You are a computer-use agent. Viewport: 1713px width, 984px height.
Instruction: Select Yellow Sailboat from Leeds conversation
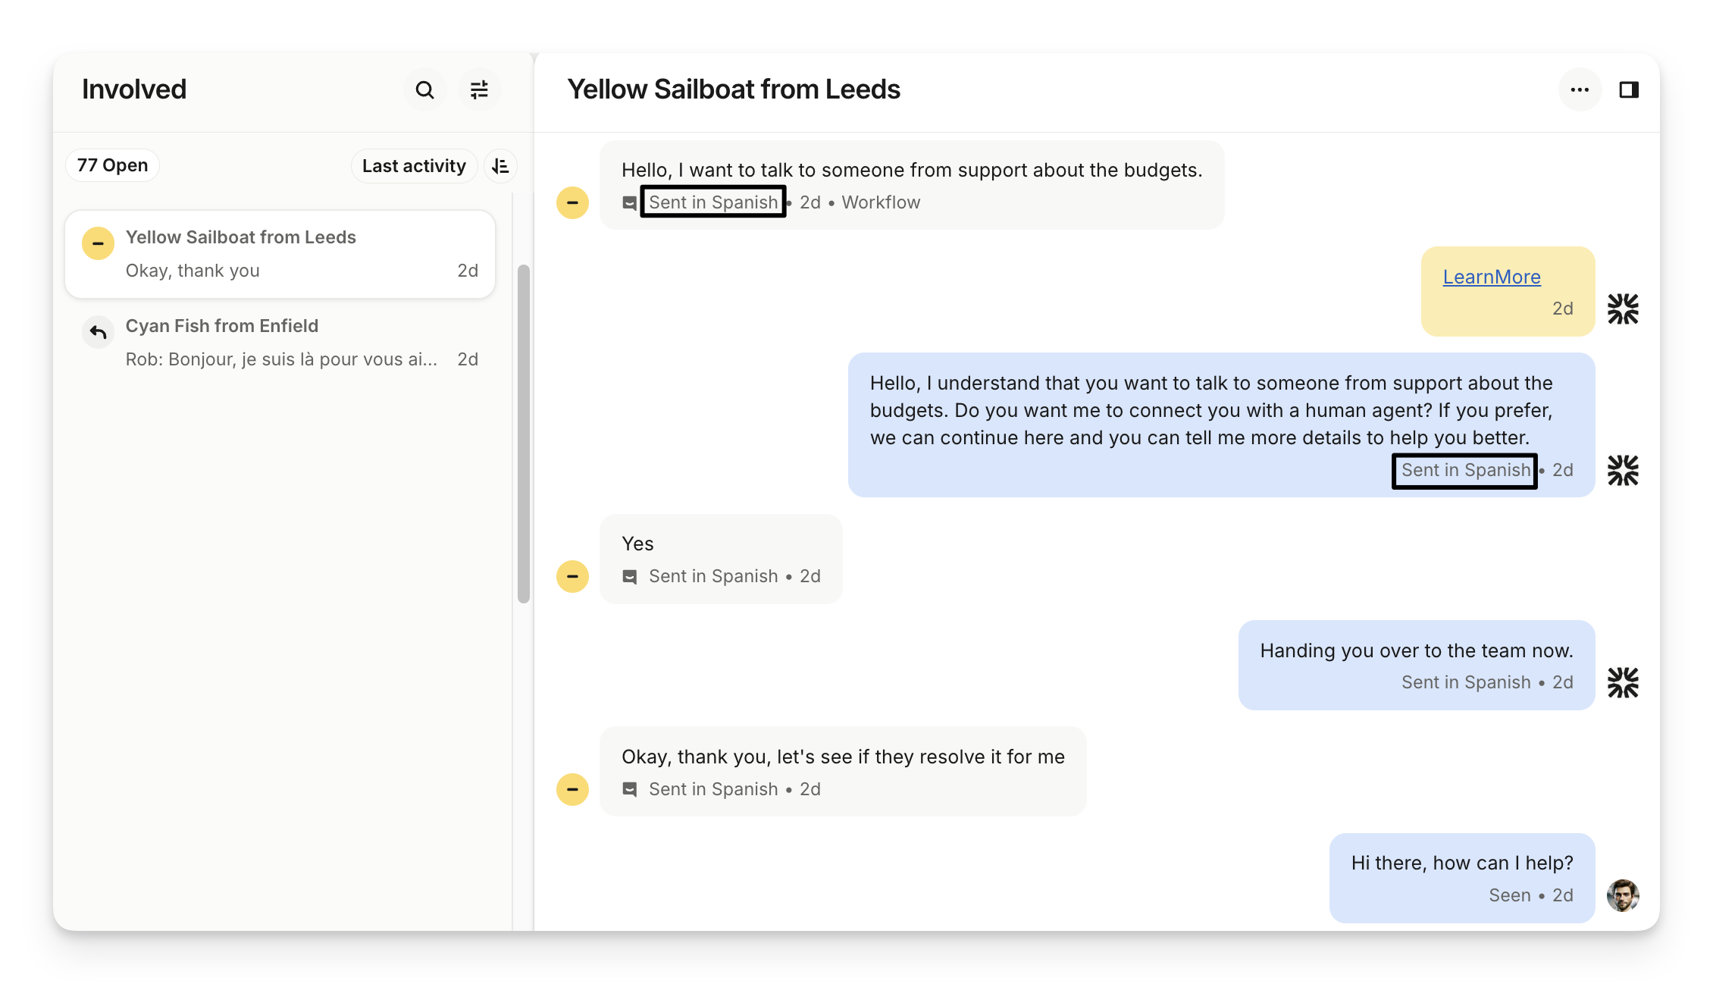[280, 254]
